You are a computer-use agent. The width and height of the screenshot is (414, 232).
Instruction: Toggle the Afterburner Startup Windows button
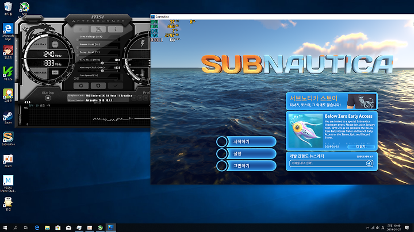[48, 98]
